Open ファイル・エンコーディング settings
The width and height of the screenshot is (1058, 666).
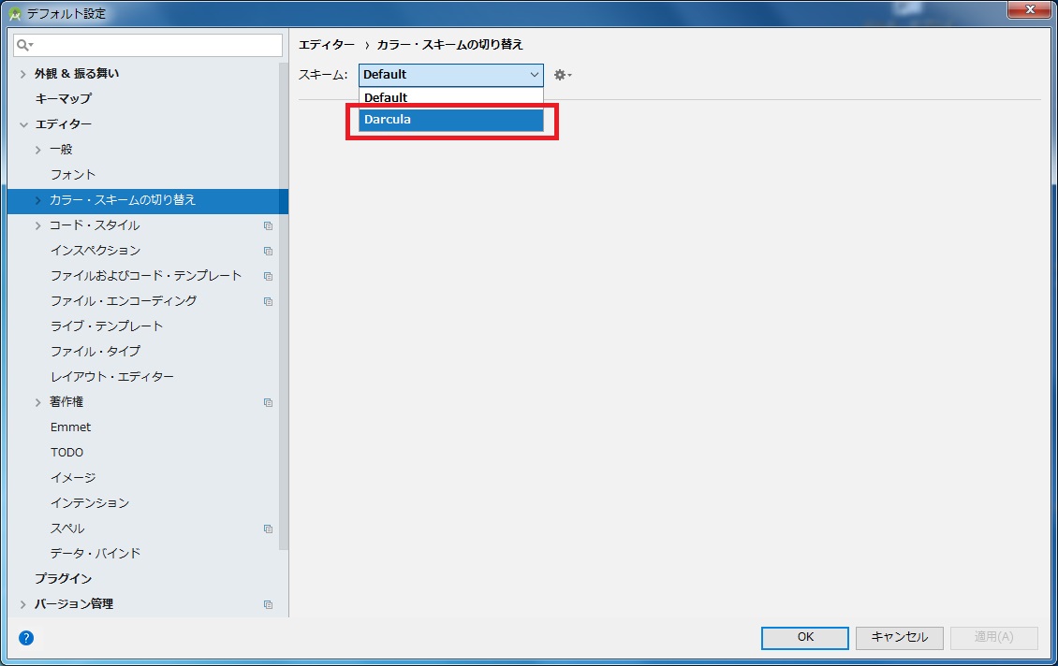coord(124,301)
